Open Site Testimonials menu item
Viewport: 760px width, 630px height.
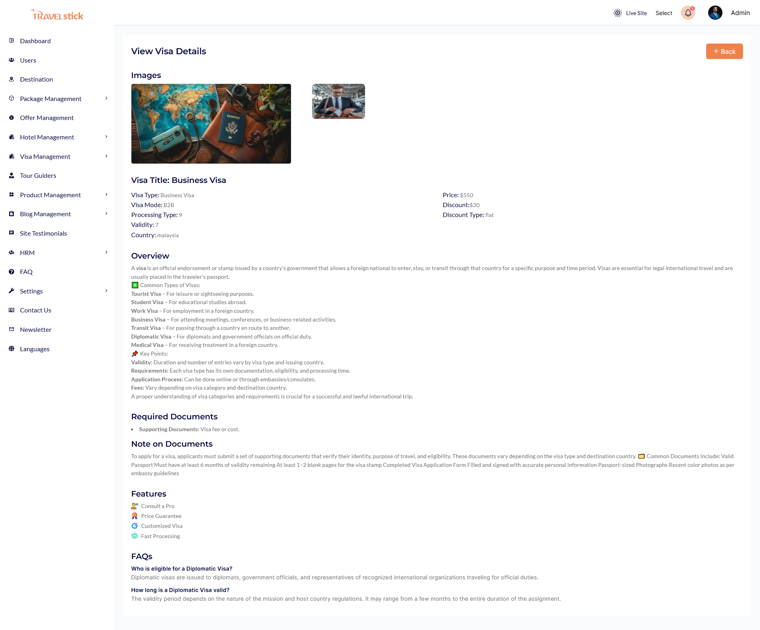(44, 233)
